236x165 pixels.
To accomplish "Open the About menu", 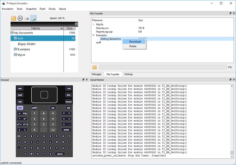I will pyautogui.click(x=62, y=9).
